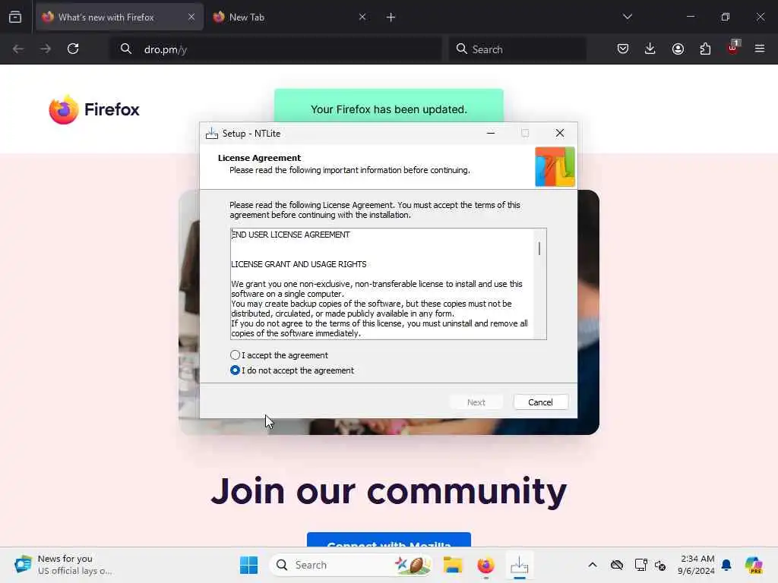
Task: Open the Windows Start menu
Action: tap(248, 565)
